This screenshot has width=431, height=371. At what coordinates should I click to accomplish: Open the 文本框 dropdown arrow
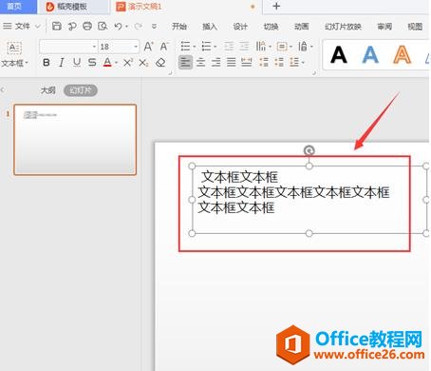coord(27,63)
